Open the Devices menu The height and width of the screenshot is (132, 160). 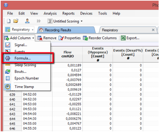[x=86, y=13]
